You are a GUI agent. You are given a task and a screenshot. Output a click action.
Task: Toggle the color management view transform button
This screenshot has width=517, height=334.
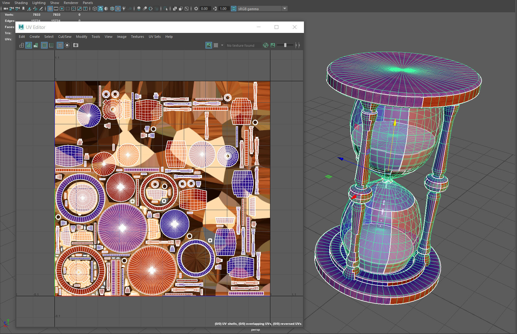pos(234,9)
